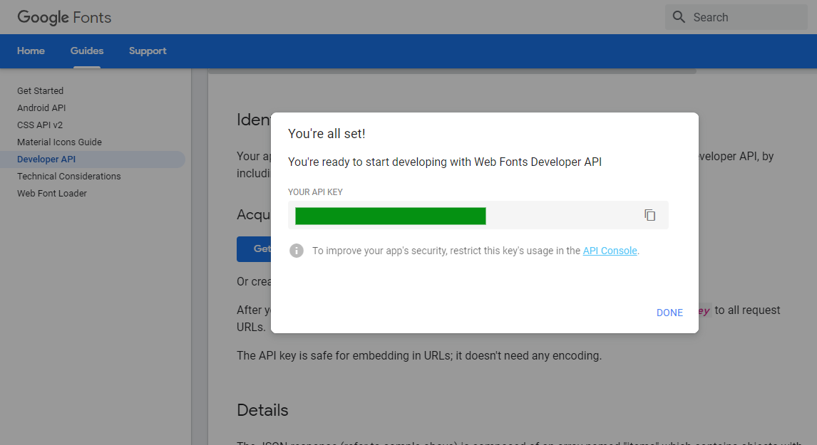Switch to the Guides tab
The width and height of the screenshot is (817, 445).
[x=87, y=51]
